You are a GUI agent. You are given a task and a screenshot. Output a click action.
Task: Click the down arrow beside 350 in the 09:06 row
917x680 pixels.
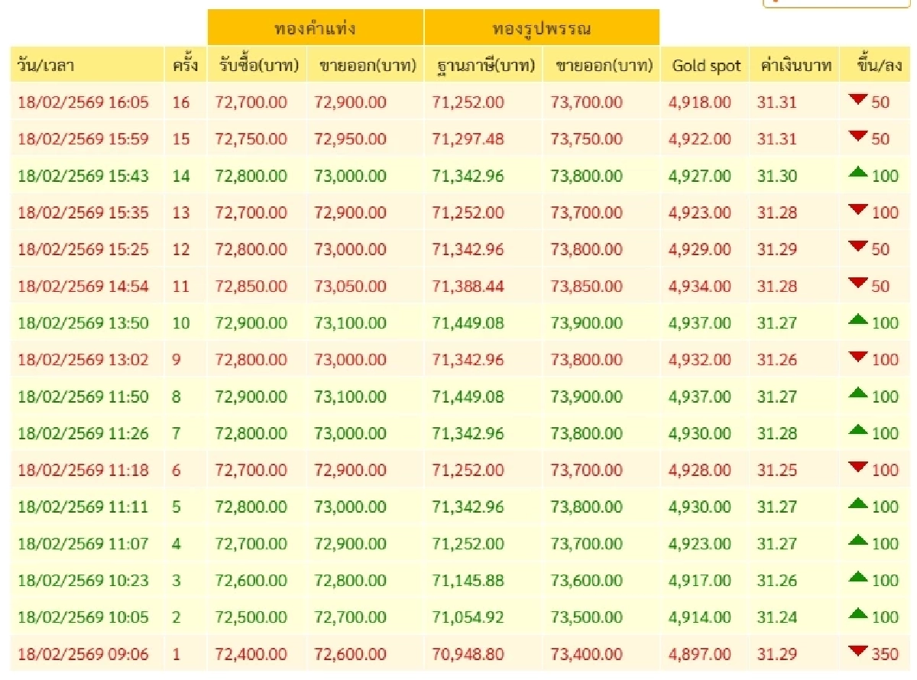coord(858,652)
